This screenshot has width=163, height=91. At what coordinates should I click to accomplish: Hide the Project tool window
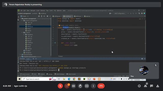(50, 16)
